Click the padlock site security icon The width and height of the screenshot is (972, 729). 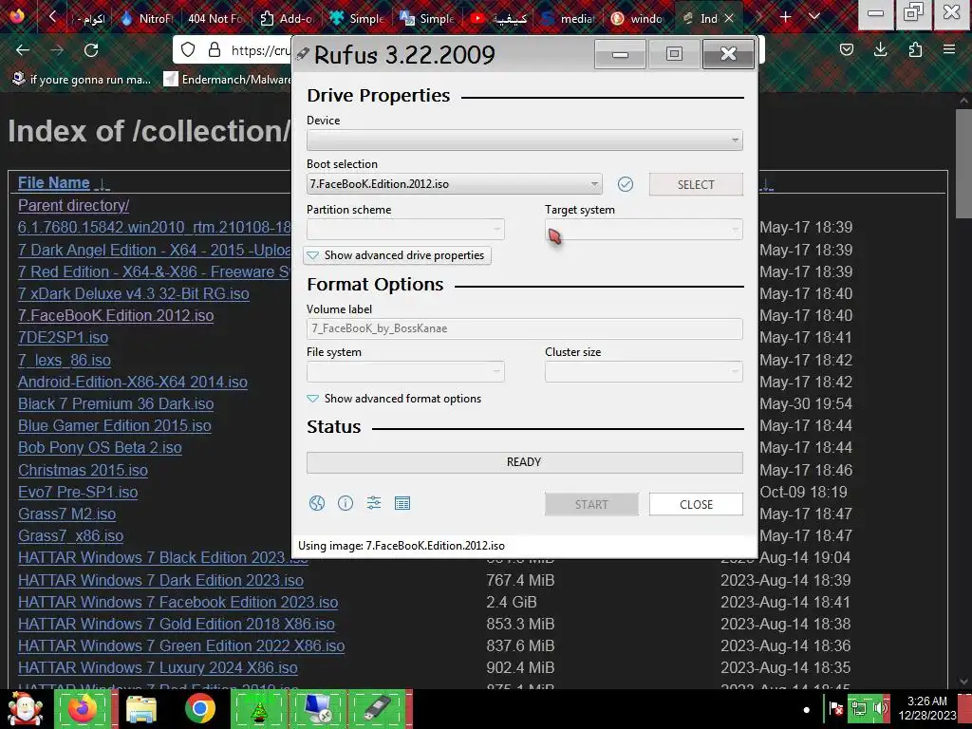point(215,50)
